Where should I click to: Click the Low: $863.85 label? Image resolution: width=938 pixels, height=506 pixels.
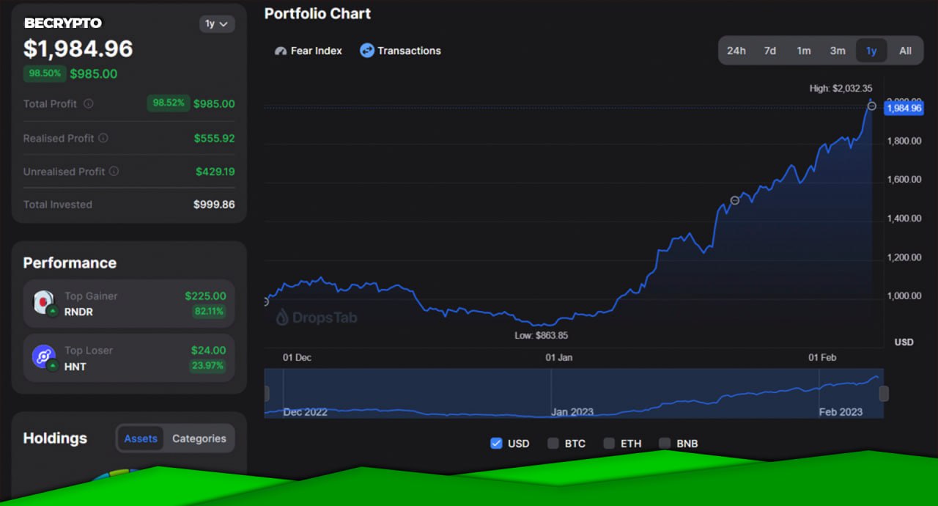point(542,335)
